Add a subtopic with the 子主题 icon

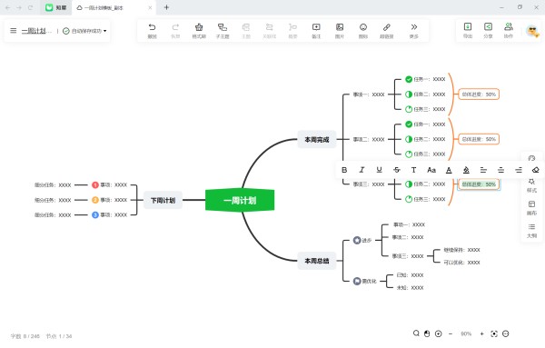[223, 30]
